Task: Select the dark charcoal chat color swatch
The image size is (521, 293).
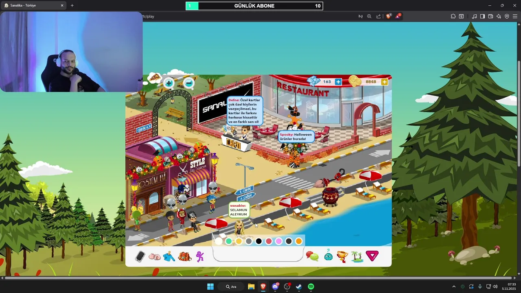Action: pos(289,241)
